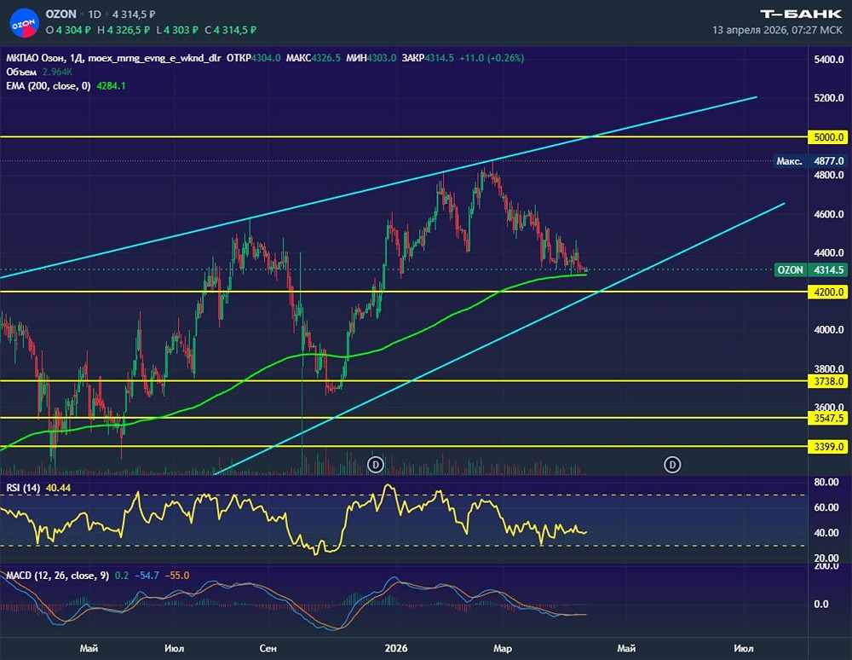Open the dividend marker D near 2026
This screenshot has height=660, width=852.
(x=376, y=464)
